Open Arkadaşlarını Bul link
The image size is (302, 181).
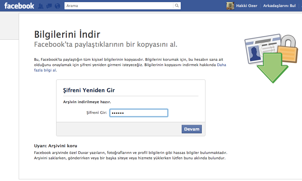279,6
